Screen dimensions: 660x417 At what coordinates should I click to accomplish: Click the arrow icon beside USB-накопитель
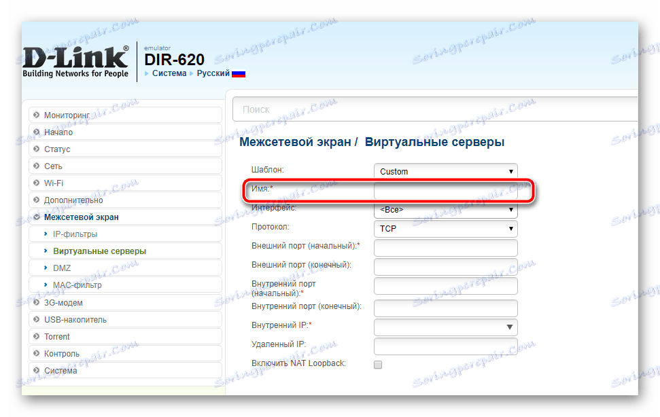click(x=35, y=319)
